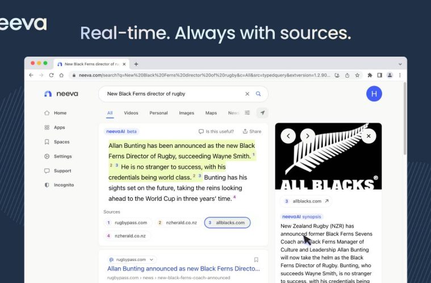Reload the page with refresh icon
The width and height of the screenshot is (431, 283).
coord(51,75)
